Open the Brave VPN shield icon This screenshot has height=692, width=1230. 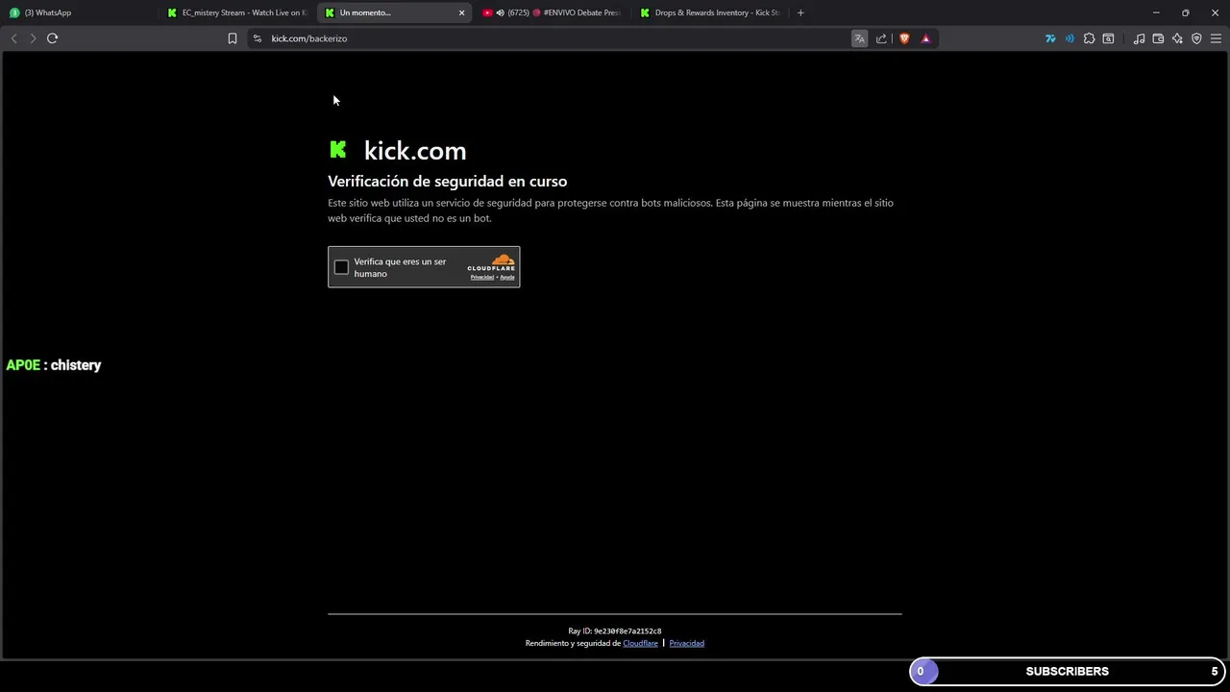click(1196, 38)
